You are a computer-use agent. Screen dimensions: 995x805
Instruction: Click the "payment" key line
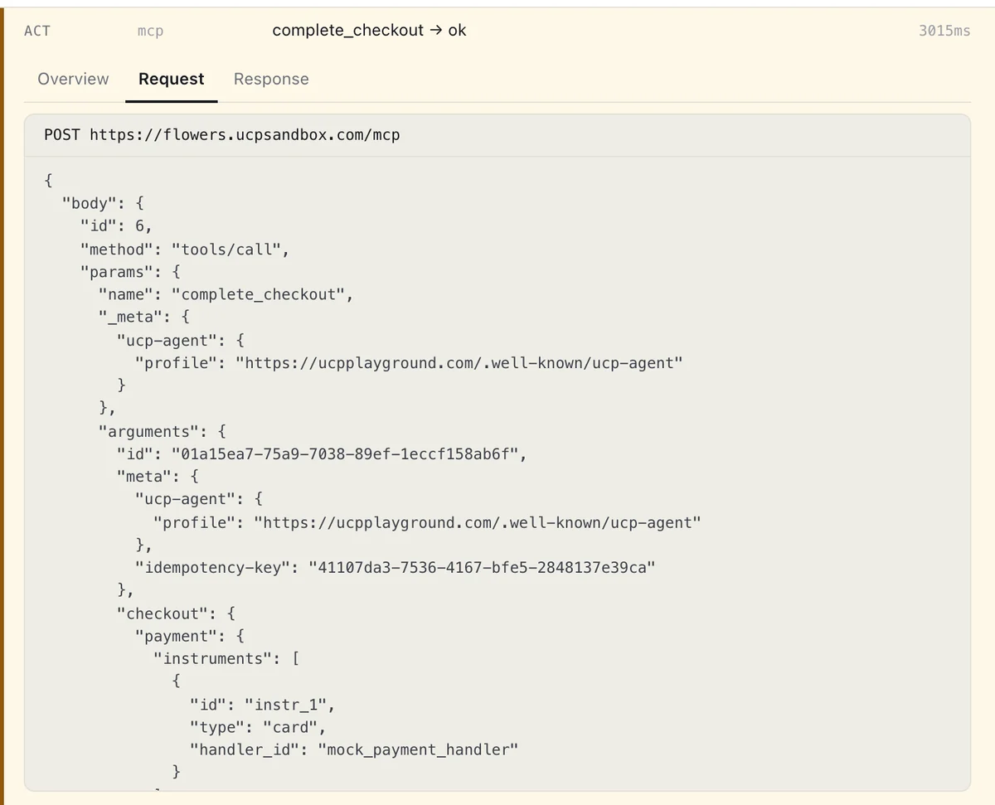190,636
